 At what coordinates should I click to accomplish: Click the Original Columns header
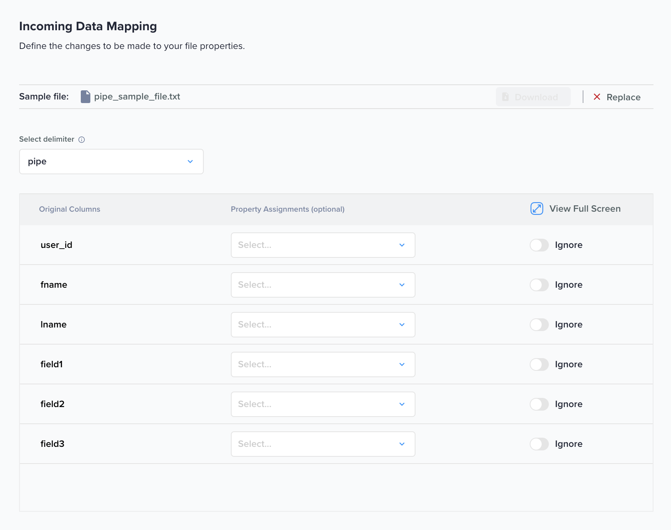(70, 209)
